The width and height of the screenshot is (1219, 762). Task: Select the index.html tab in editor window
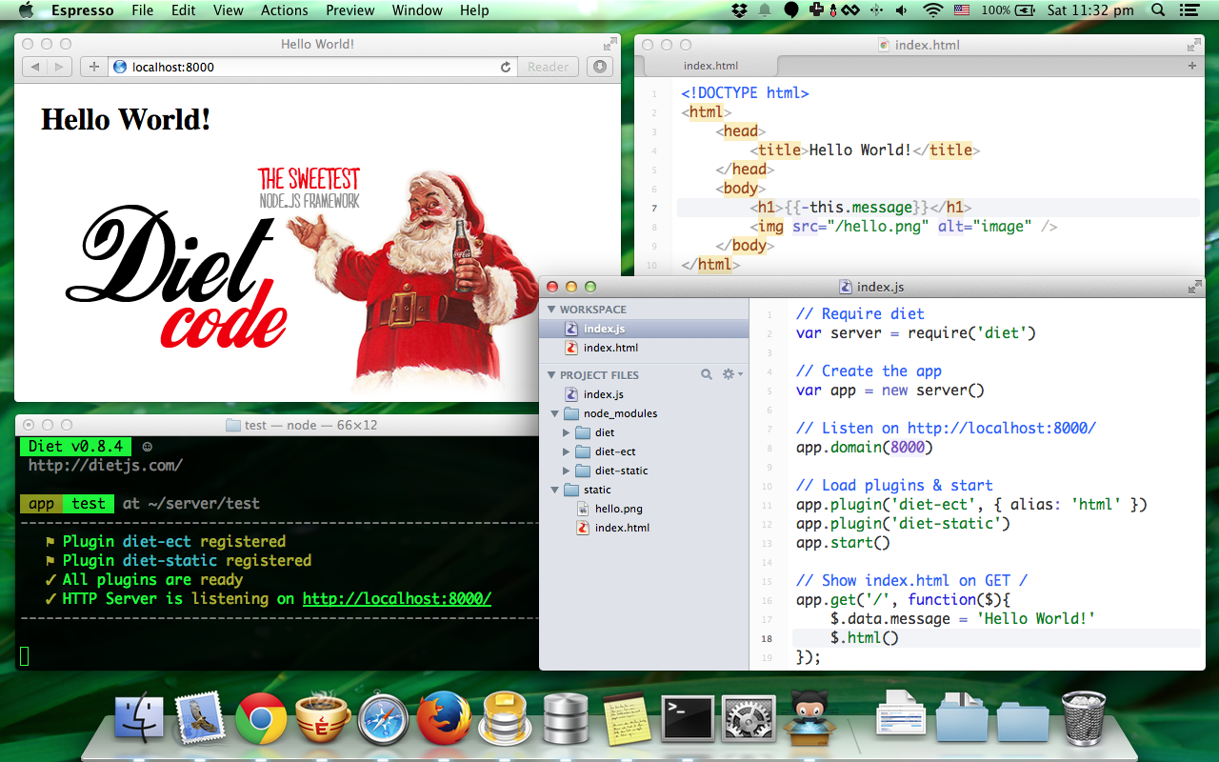[710, 66]
